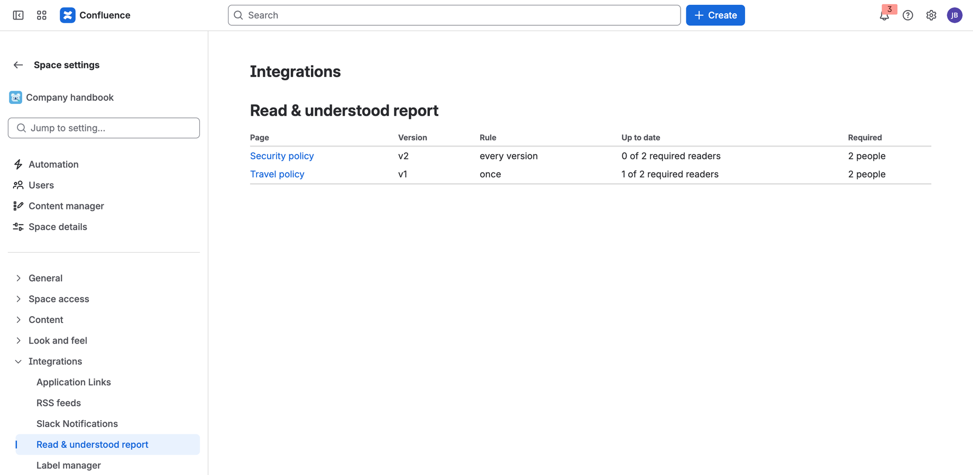Open the settings gear icon
Image resolution: width=973 pixels, height=475 pixels.
(931, 15)
